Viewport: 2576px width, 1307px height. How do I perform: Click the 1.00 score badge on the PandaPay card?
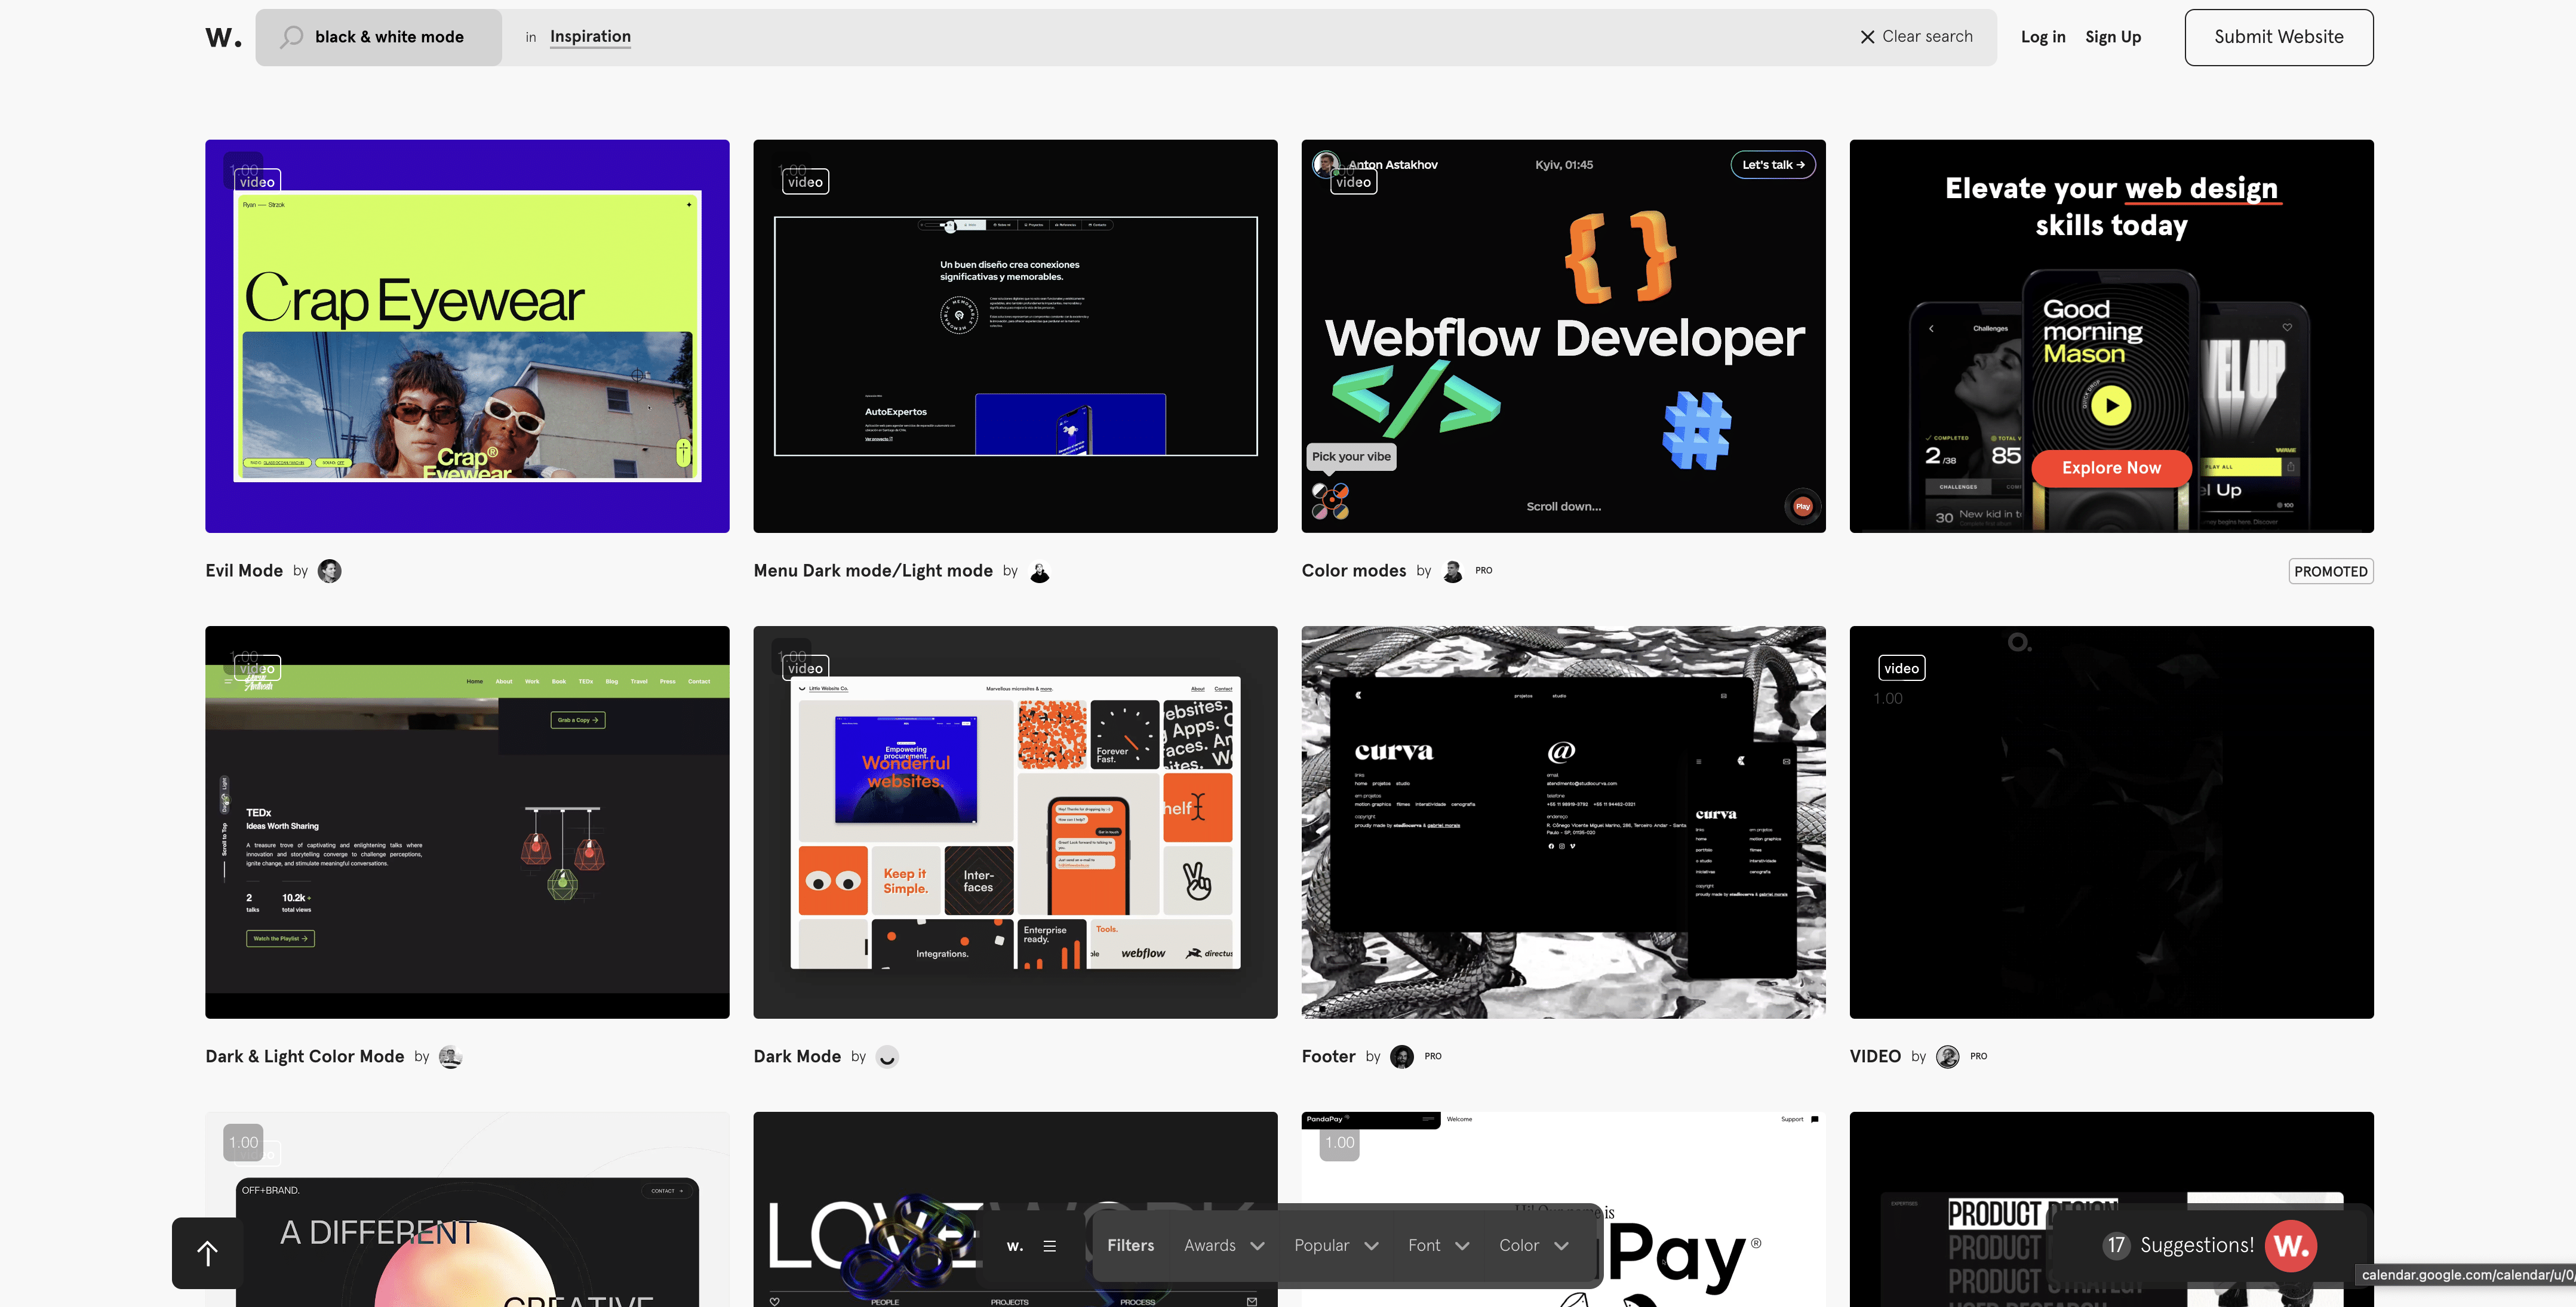[x=1339, y=1142]
